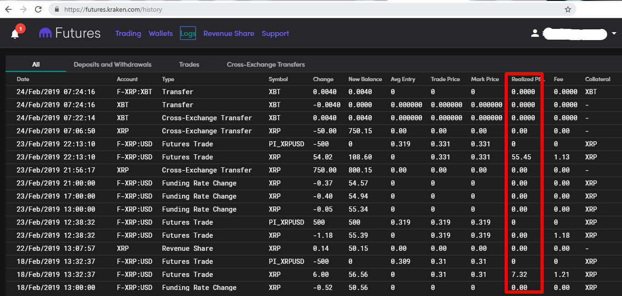Viewport: 622px width, 296px height.
Task: Reload the page with refresh icon
Action: (39, 9)
